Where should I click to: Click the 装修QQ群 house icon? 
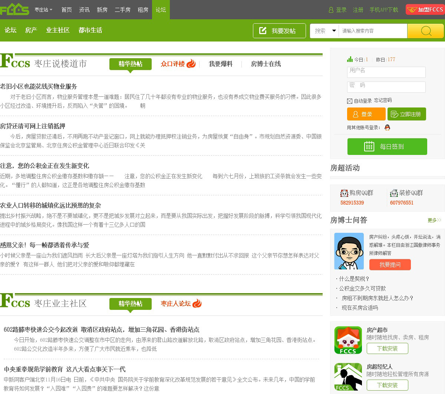tap(394, 193)
